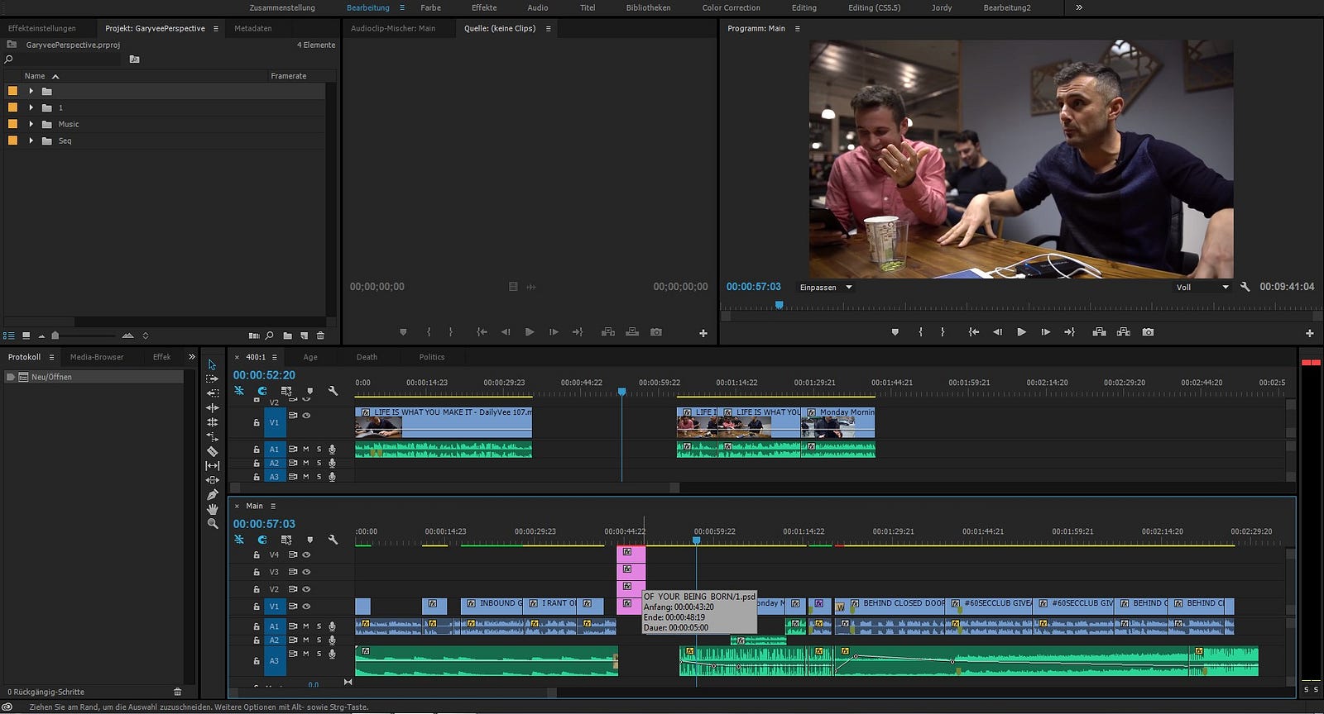
Task: Open the Voll playback resolution dropdown
Action: click(x=1202, y=288)
